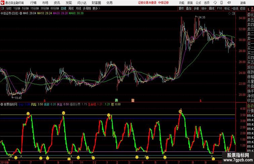Open the 功能 menu

181,3
